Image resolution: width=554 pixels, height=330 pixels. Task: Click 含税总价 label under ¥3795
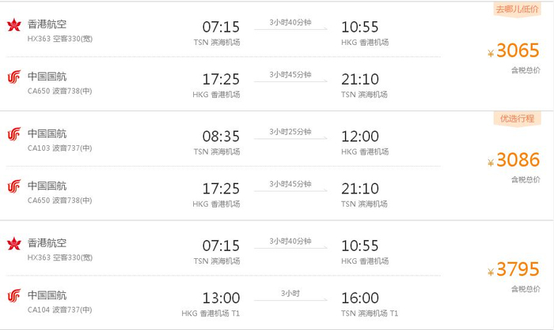click(525, 289)
